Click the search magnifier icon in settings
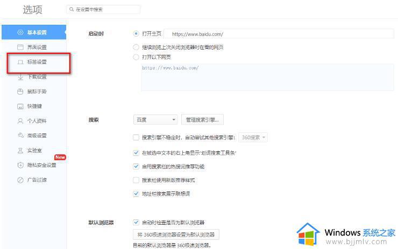Viewport: 398px width, 249px height. tap(72, 9)
